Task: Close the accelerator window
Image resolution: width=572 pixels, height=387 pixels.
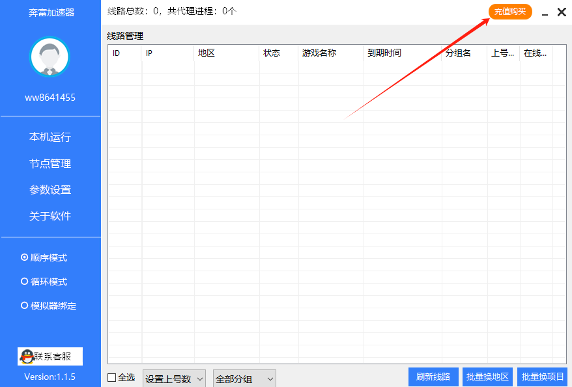Action: point(562,12)
